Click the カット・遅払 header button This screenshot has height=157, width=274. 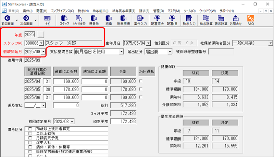pyautogui.click(x=147, y=72)
